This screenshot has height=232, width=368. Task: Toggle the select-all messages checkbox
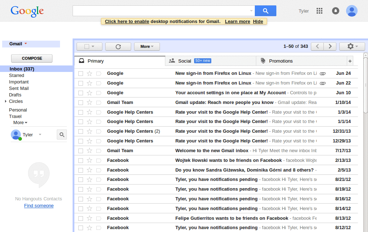pyautogui.click(x=86, y=46)
